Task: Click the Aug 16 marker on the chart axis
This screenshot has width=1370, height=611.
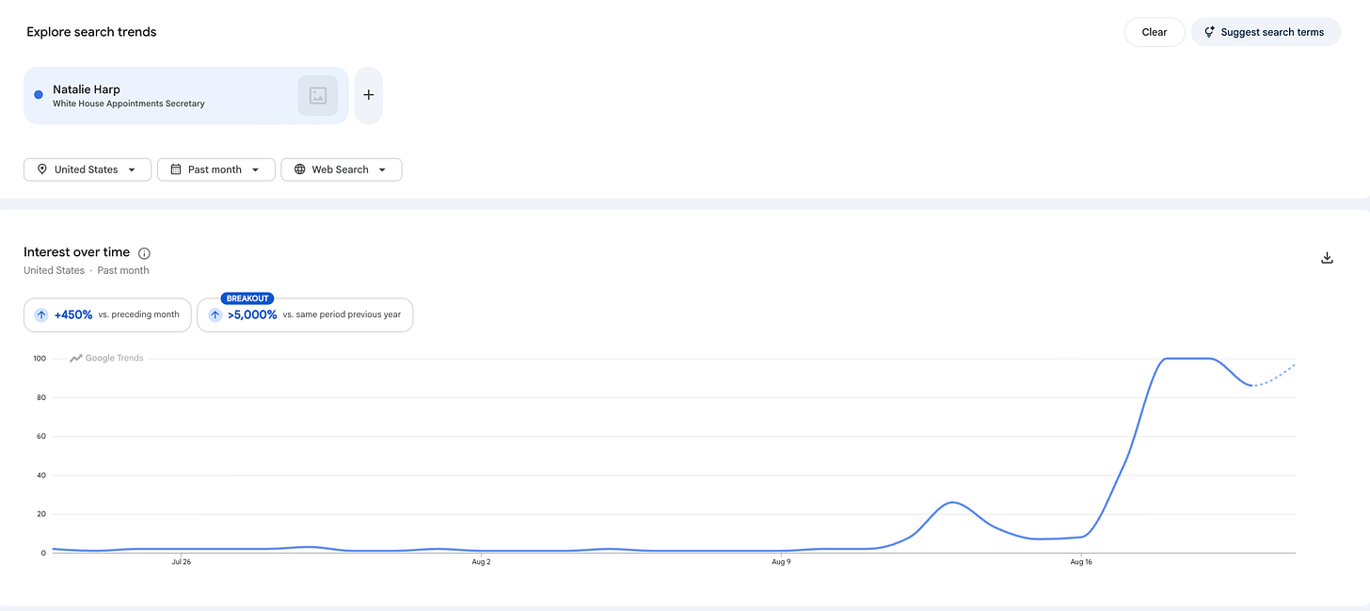Action: 1081,562
